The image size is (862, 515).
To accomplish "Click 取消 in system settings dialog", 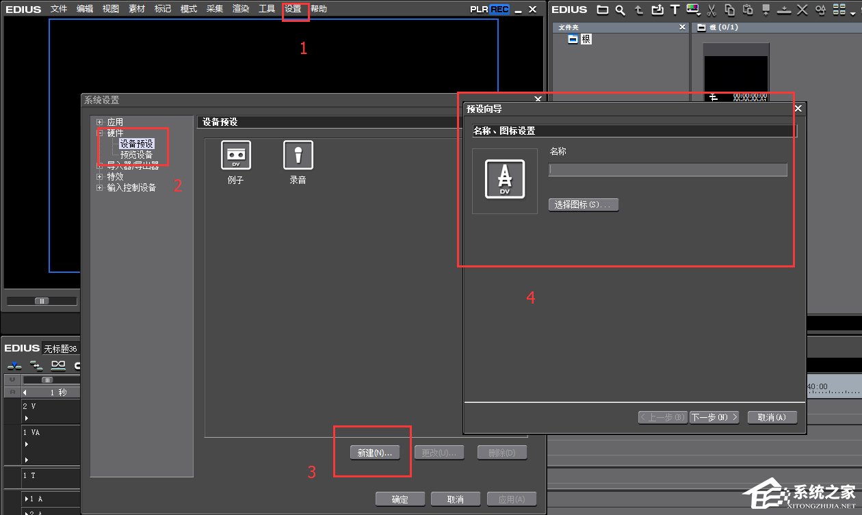I will 456,499.
